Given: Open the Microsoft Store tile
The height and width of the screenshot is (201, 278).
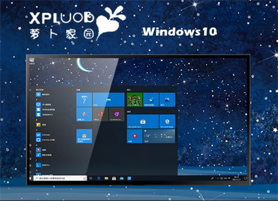Looking at the screenshot, I should coord(143,122).
